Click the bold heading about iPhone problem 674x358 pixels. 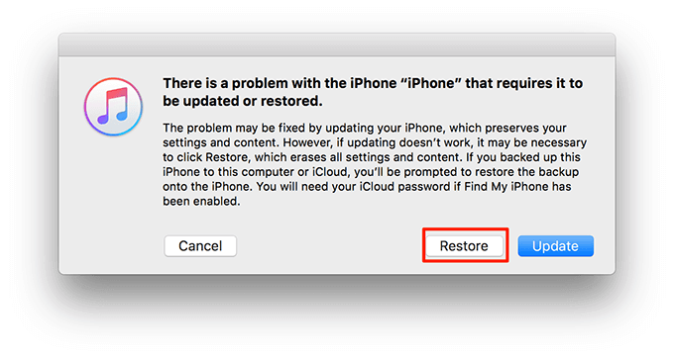pos(373,92)
